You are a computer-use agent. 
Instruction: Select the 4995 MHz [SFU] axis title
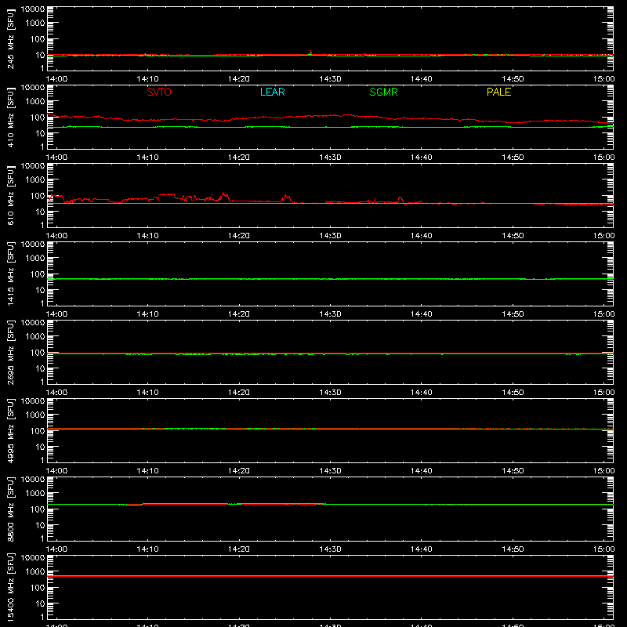click(11, 430)
